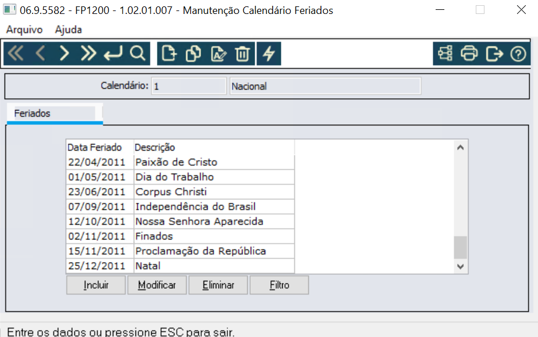Select the Corpus Christi holiday row
538x337 pixels.
180,192
